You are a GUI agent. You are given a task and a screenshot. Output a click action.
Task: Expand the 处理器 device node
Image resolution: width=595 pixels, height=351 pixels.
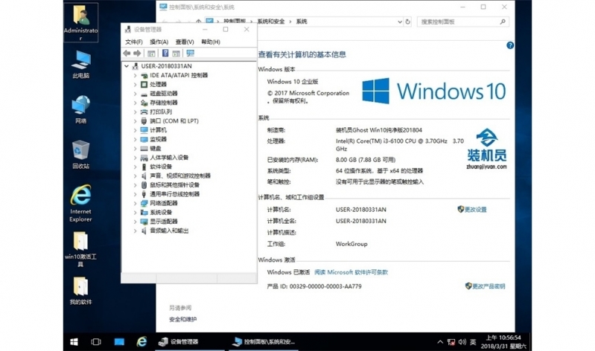135,84
